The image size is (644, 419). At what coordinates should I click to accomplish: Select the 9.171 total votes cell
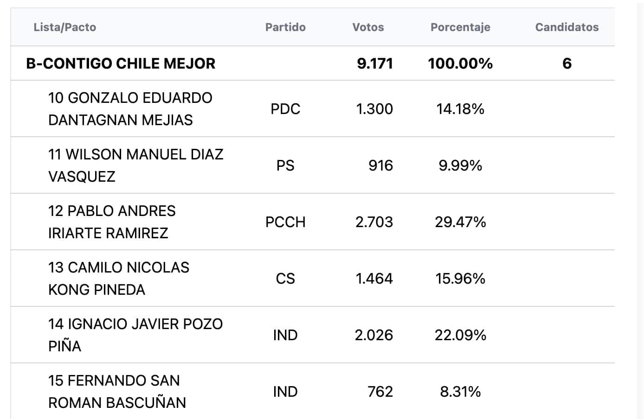pos(375,63)
